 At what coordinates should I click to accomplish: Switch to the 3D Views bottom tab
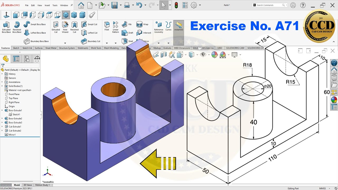(28, 185)
